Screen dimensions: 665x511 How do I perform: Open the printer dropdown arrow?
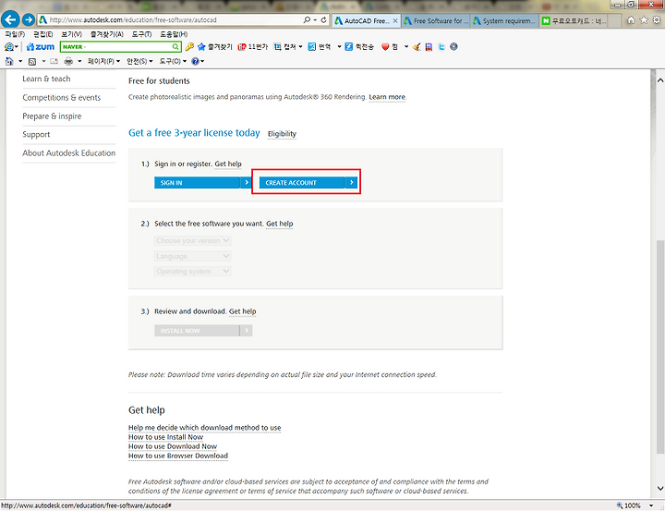click(79, 62)
